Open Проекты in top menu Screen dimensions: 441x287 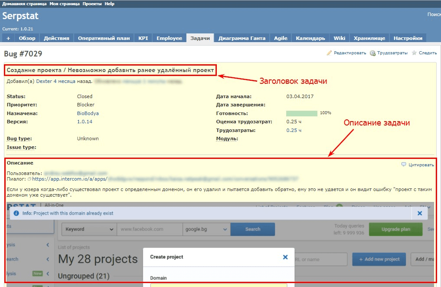[92, 3]
